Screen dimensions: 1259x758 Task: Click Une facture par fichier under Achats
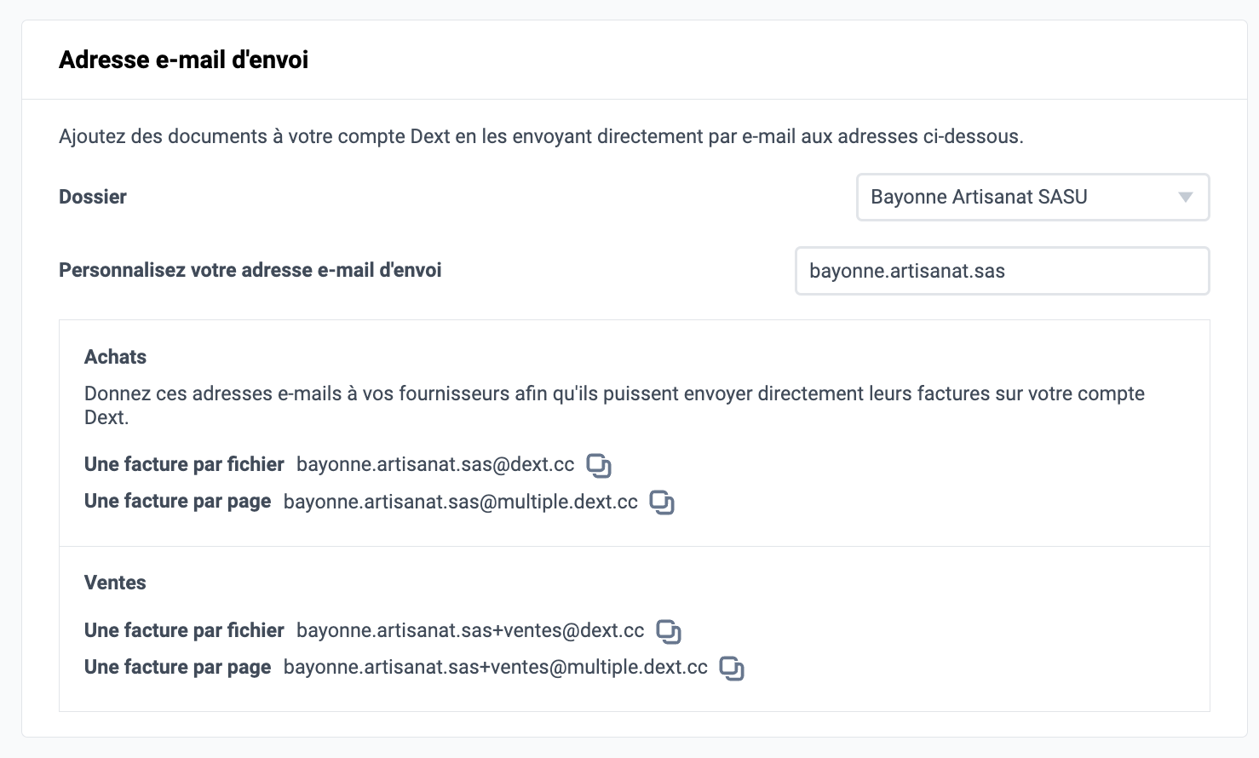(184, 464)
